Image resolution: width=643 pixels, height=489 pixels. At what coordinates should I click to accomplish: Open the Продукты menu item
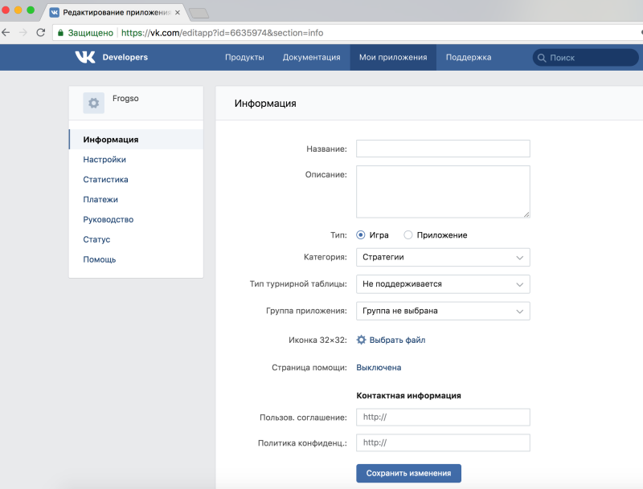click(x=244, y=57)
